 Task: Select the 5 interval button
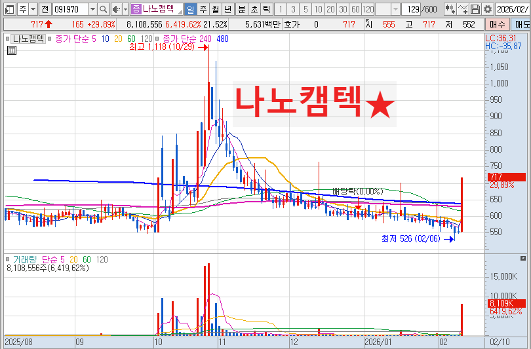click(x=305, y=9)
